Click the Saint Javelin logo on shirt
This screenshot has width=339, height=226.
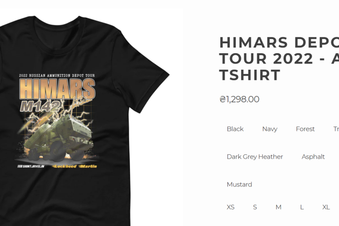point(31,166)
